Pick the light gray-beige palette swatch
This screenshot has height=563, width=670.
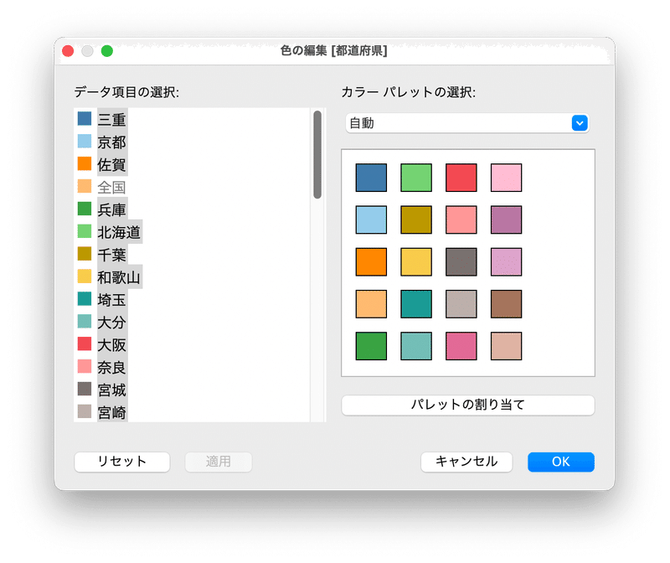461,304
